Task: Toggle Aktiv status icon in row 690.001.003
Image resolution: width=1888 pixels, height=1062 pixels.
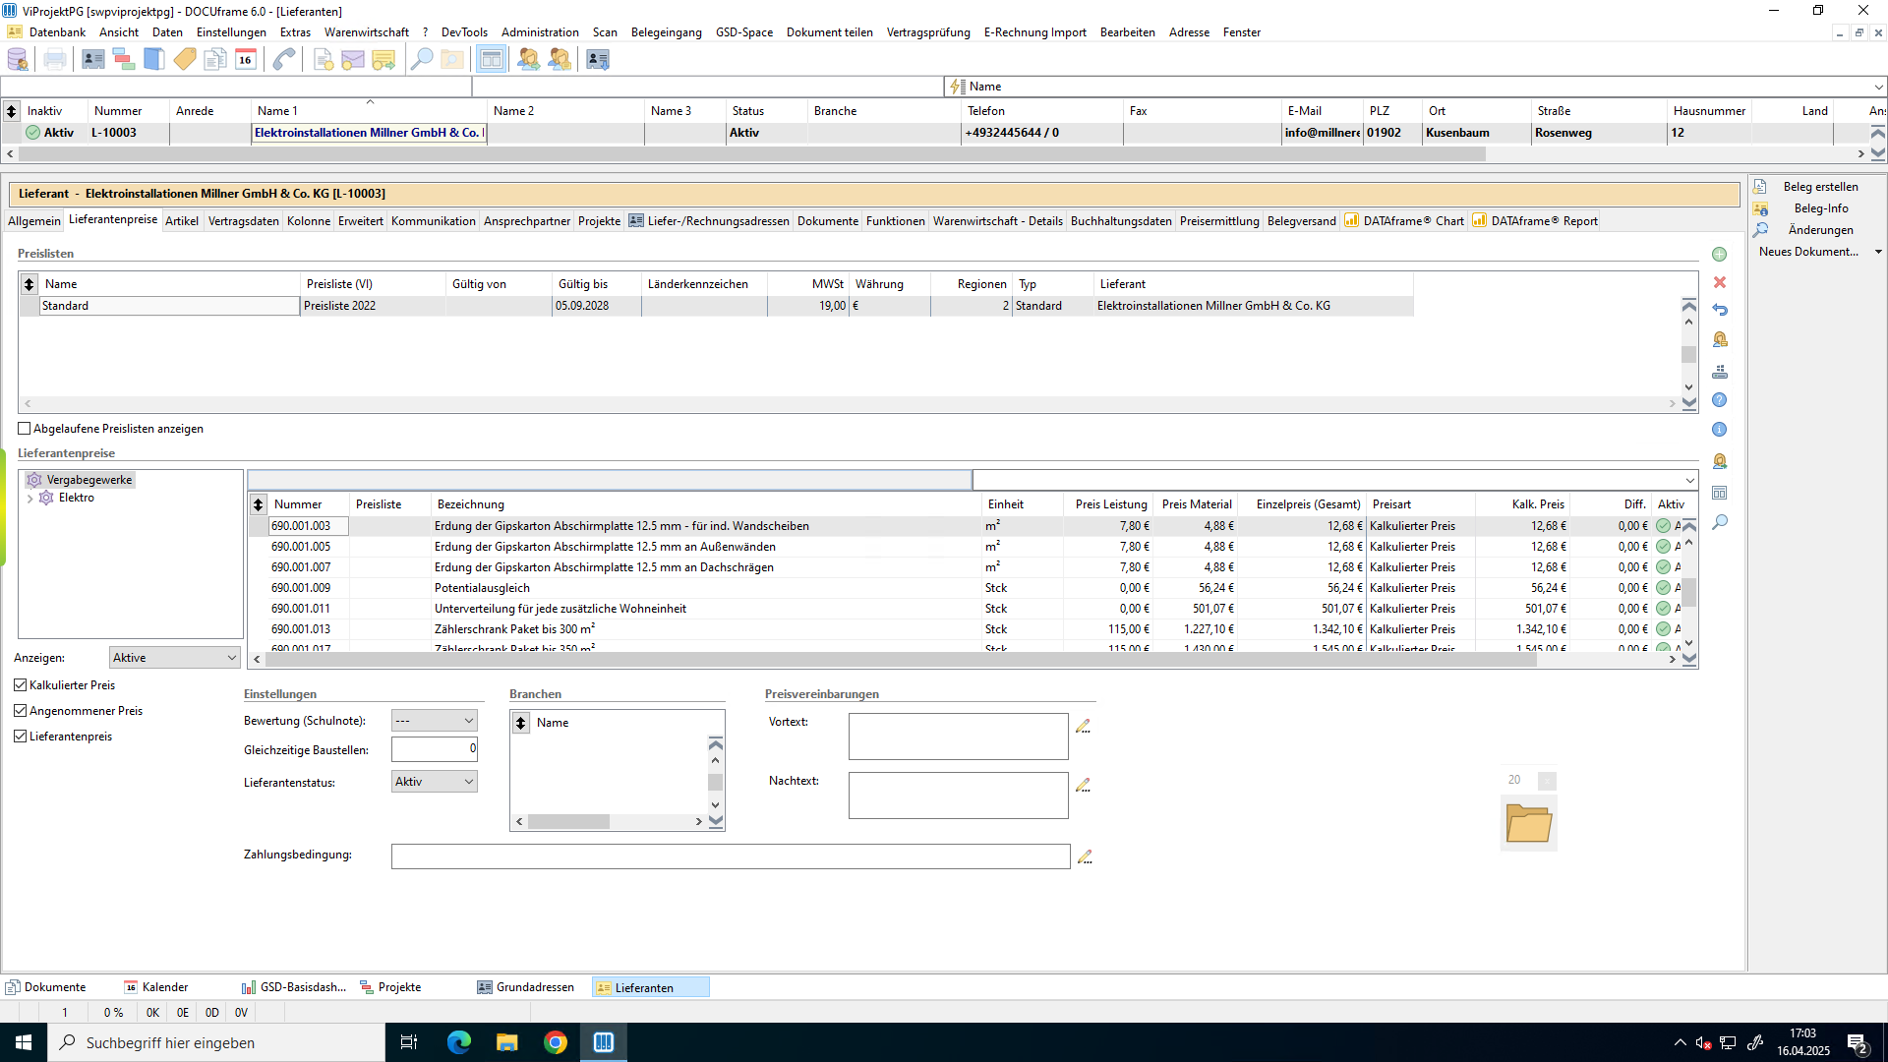Action: (x=1663, y=526)
